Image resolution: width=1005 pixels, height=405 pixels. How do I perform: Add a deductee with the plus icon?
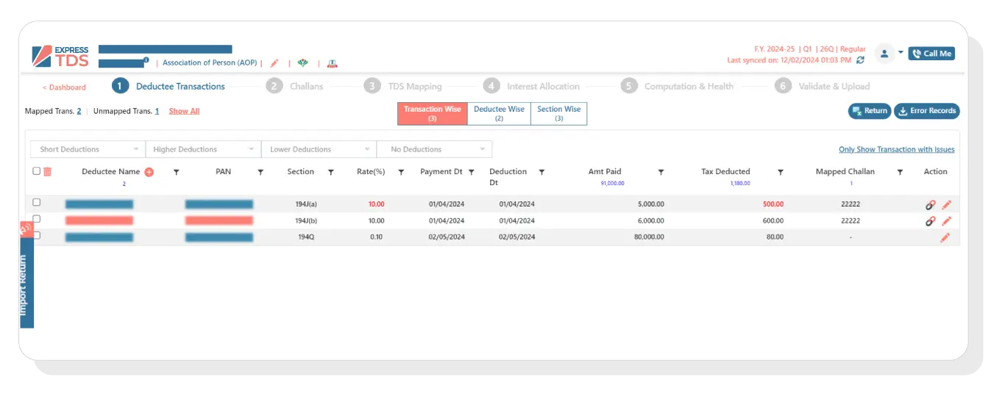point(149,172)
